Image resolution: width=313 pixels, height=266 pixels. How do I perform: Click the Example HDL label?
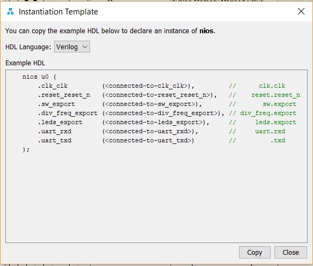[25, 63]
